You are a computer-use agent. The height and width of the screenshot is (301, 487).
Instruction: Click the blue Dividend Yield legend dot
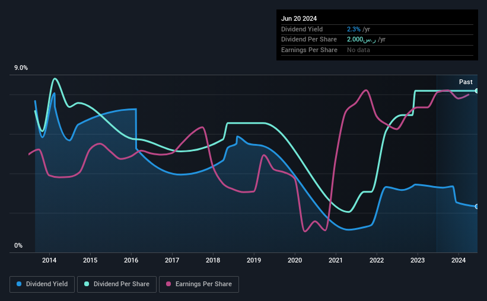click(19, 284)
